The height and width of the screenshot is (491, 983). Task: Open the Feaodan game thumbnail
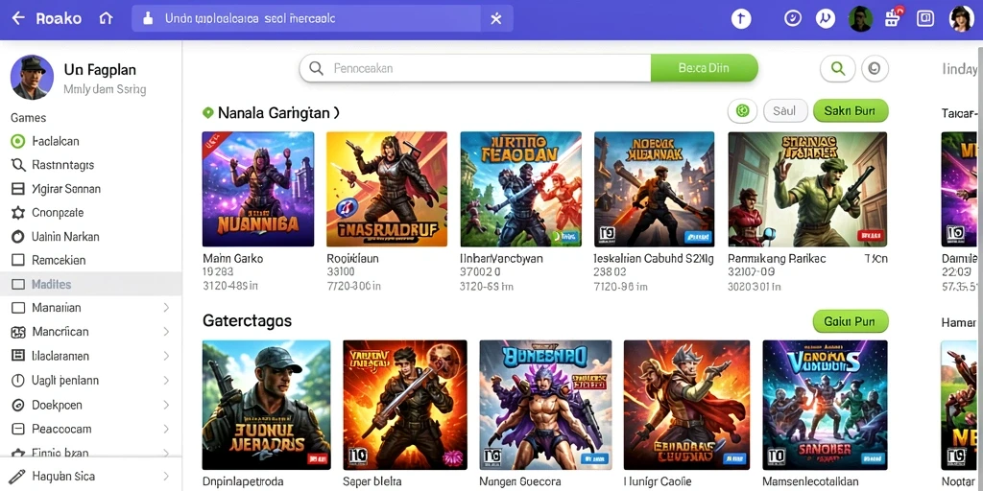[520, 189]
